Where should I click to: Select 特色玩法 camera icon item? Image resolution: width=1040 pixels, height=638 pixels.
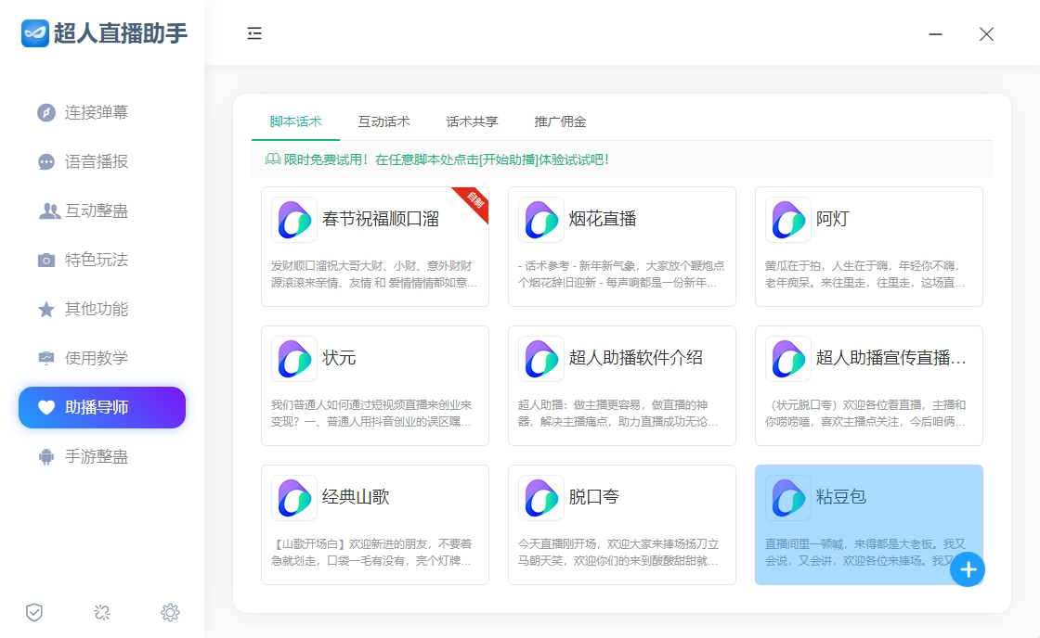96,260
